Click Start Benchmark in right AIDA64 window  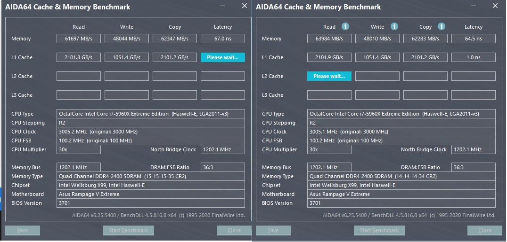pos(379,230)
